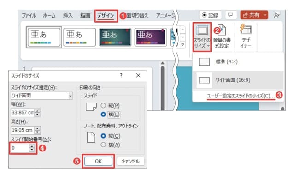294x175 pixels.
Task: Open the File (ファイル) tab
Action: pyautogui.click(x=29, y=15)
